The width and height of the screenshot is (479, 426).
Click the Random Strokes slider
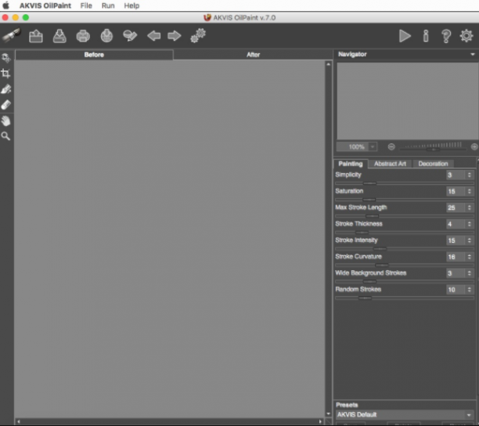click(405, 298)
